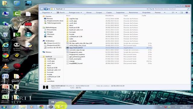Open Chrome from the taskbar

coord(41,107)
